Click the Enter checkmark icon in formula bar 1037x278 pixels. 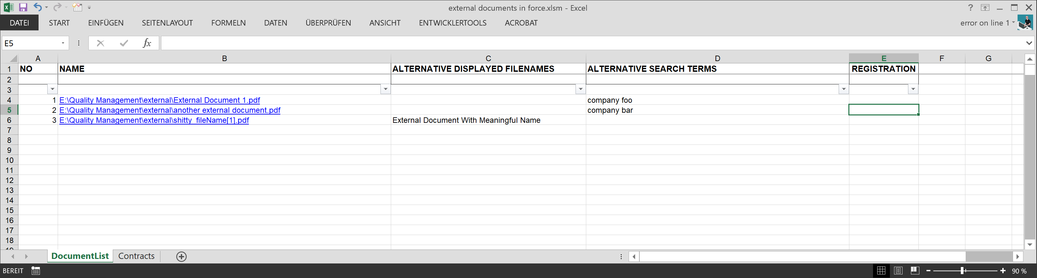(124, 43)
